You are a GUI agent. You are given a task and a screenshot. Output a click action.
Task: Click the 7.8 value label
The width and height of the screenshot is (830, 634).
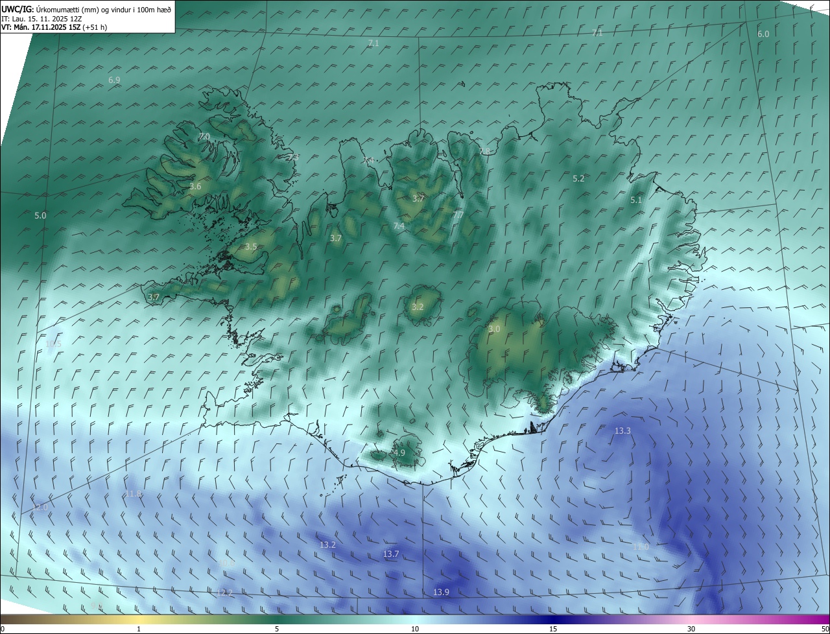coord(484,151)
